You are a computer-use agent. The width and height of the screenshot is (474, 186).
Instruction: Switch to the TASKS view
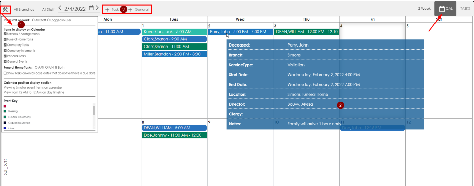(465, 9)
